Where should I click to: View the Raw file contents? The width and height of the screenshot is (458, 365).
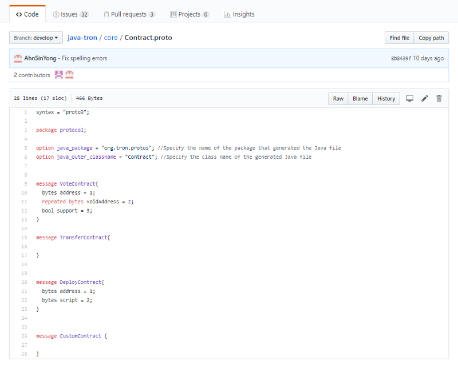click(338, 99)
